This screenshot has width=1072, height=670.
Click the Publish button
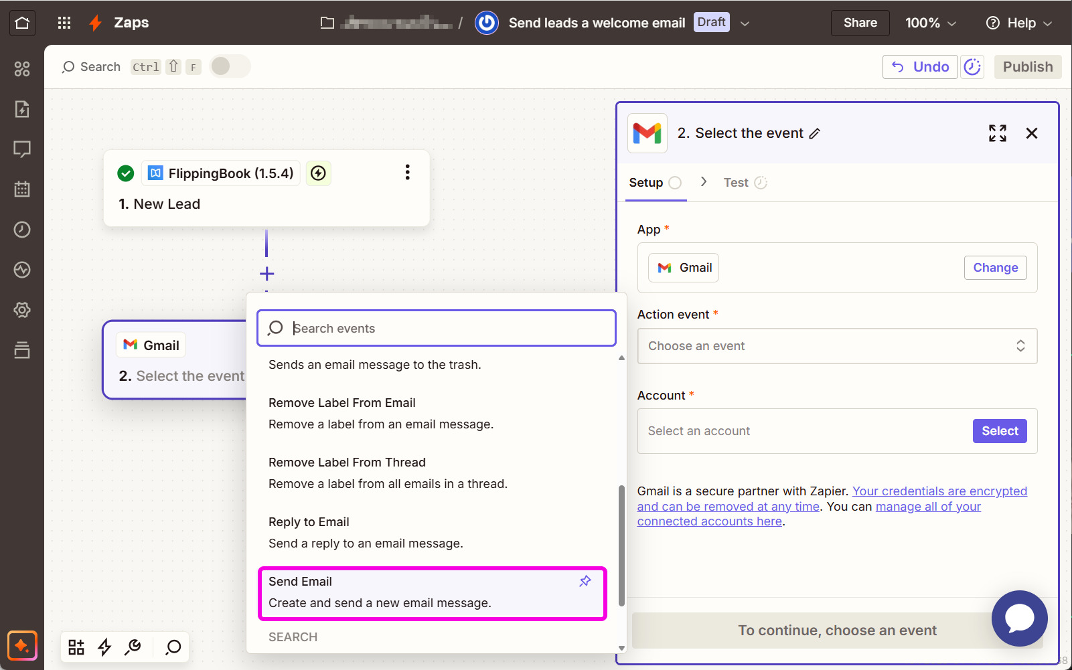(1028, 67)
